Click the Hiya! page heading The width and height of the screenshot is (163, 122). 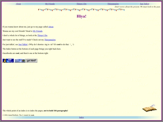[x=81, y=16]
